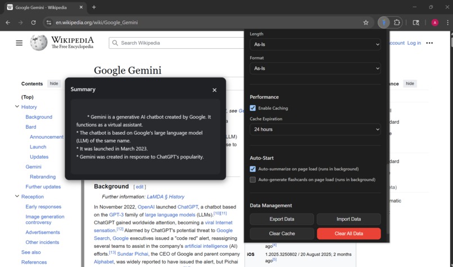The width and height of the screenshot is (453, 267).
Task: Go to Launch in contents
Action: [x=38, y=147]
